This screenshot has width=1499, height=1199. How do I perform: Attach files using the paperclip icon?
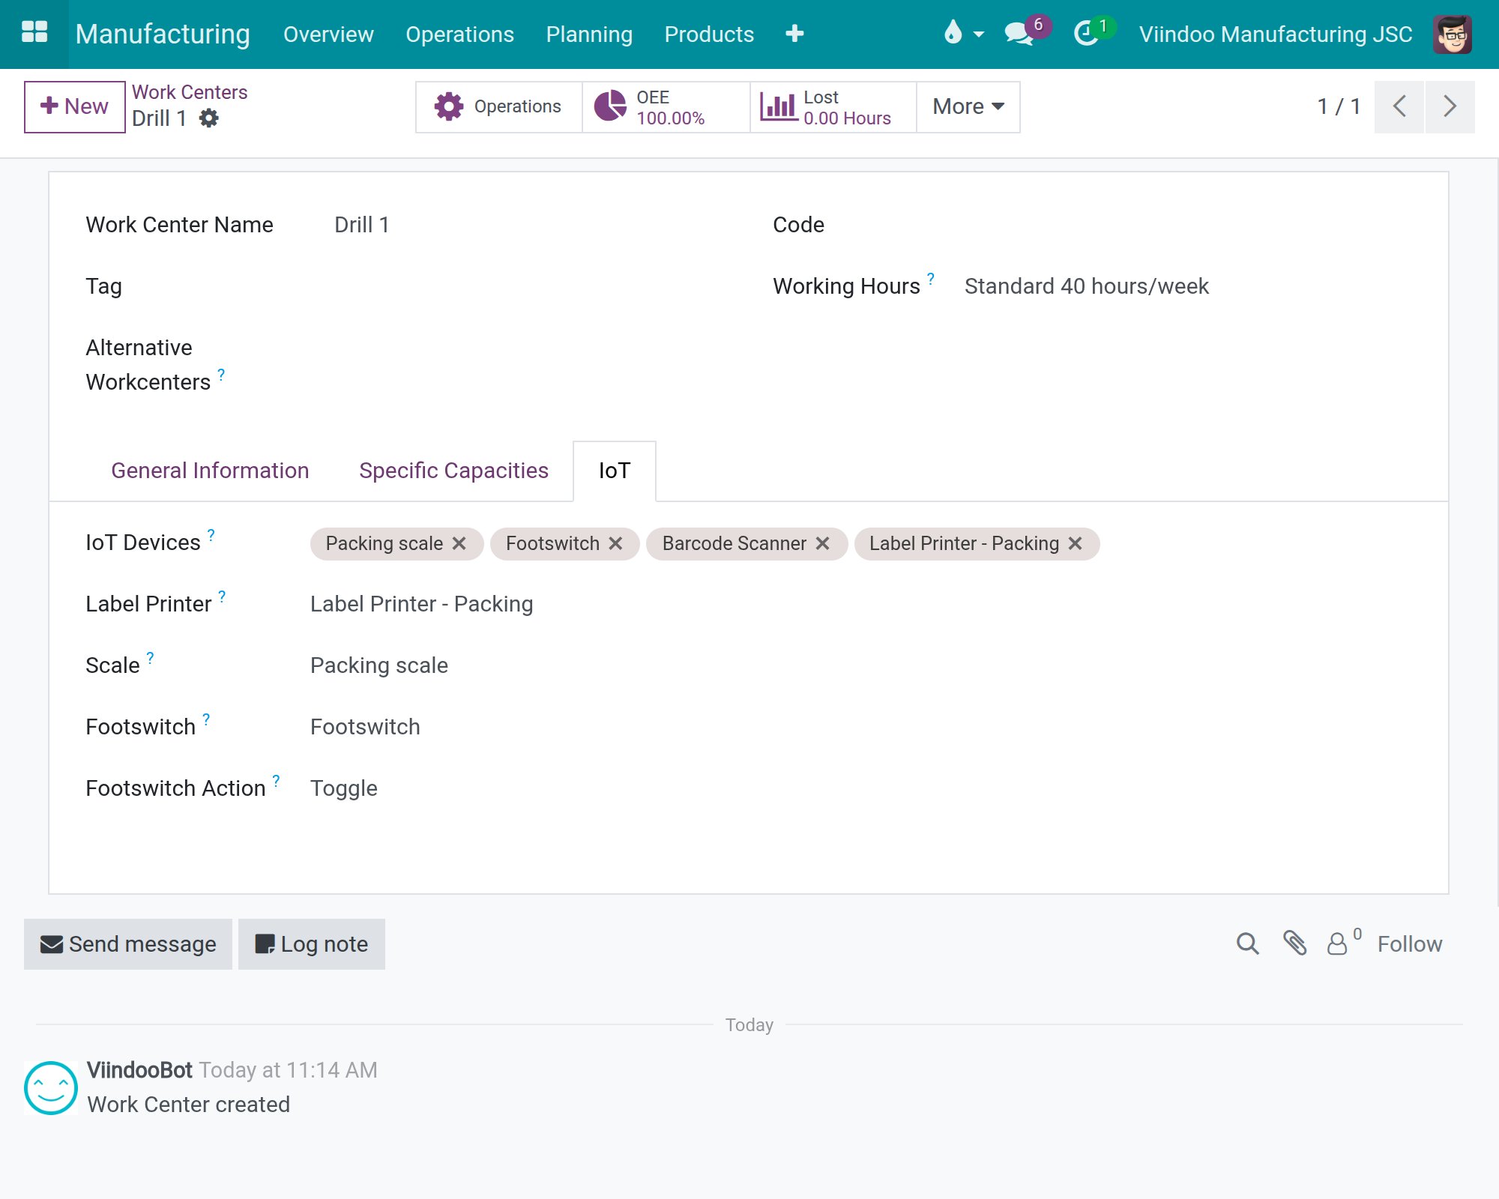pos(1294,943)
